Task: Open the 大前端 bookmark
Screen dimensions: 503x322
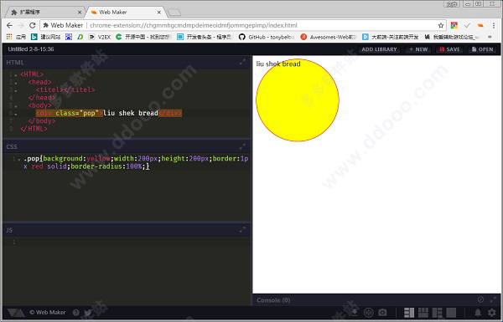Action: [x=390, y=37]
